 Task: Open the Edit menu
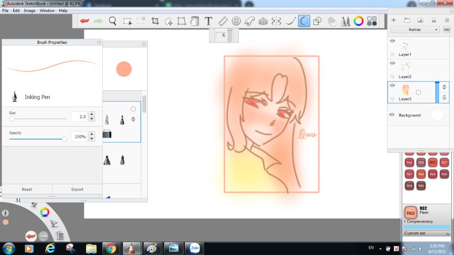point(16,11)
